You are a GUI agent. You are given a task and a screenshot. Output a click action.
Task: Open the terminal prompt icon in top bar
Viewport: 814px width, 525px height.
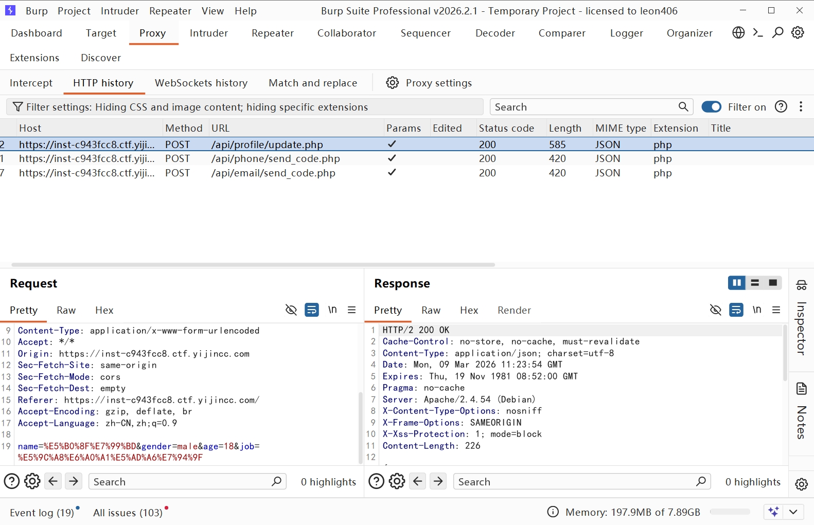click(757, 33)
